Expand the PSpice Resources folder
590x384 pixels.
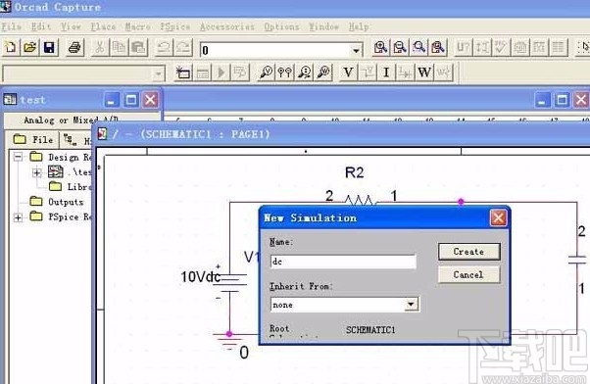coord(18,217)
